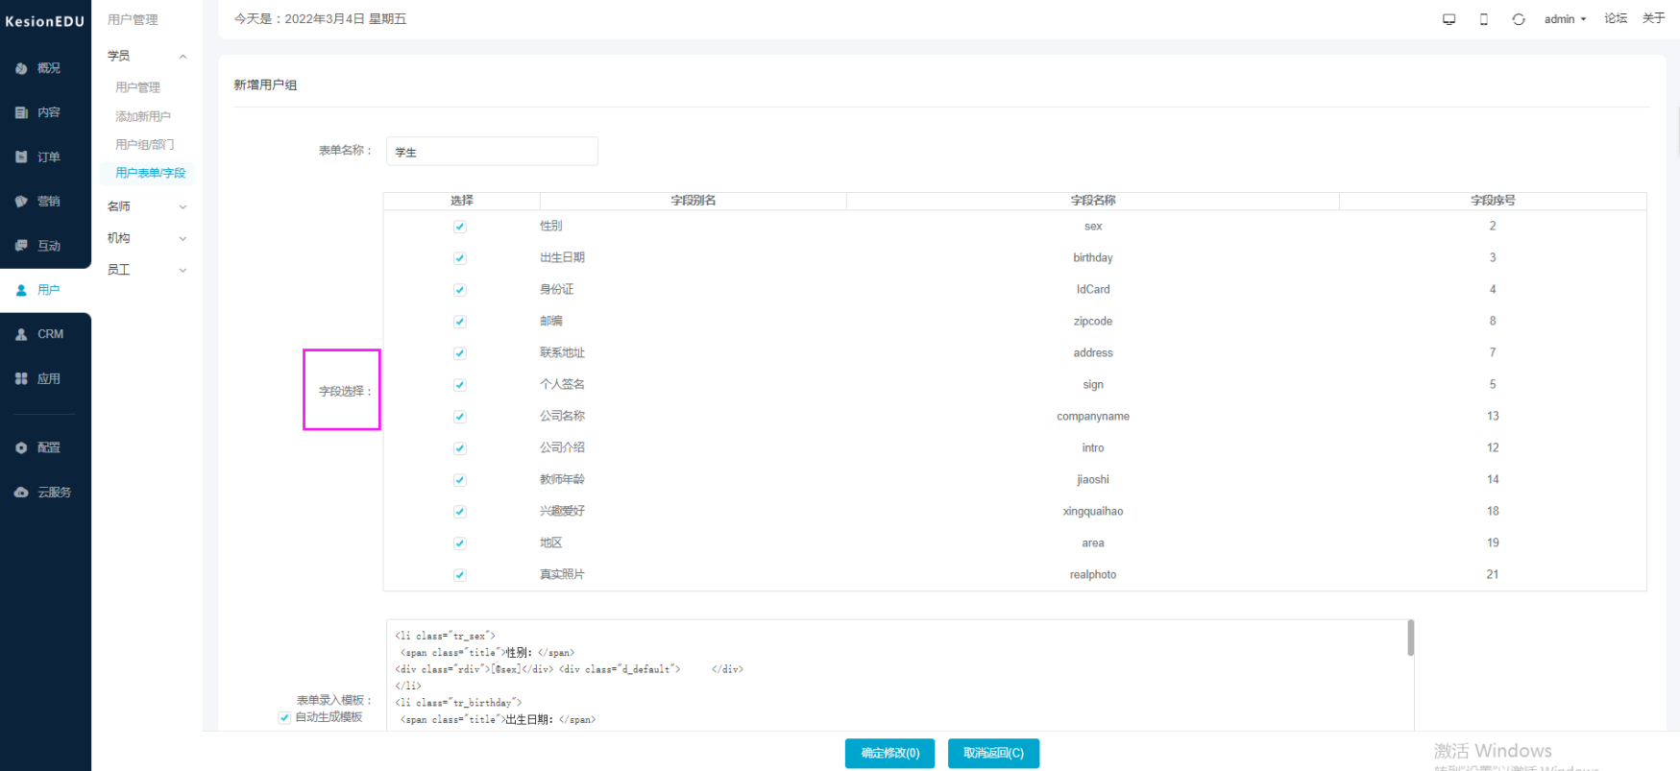The width and height of the screenshot is (1680, 771).
Task: Click the 字段序号 column header
Action: click(x=1493, y=201)
